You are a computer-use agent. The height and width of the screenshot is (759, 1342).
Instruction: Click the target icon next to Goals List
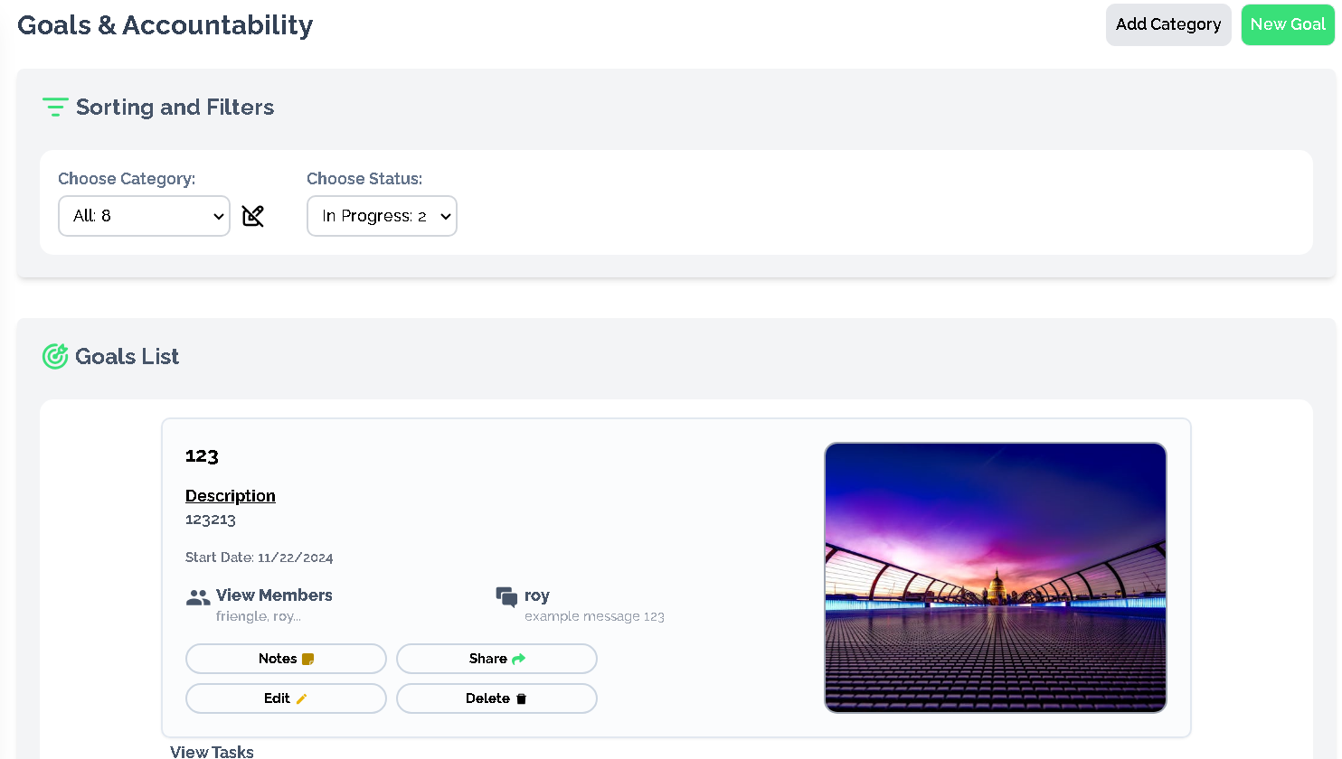(55, 357)
